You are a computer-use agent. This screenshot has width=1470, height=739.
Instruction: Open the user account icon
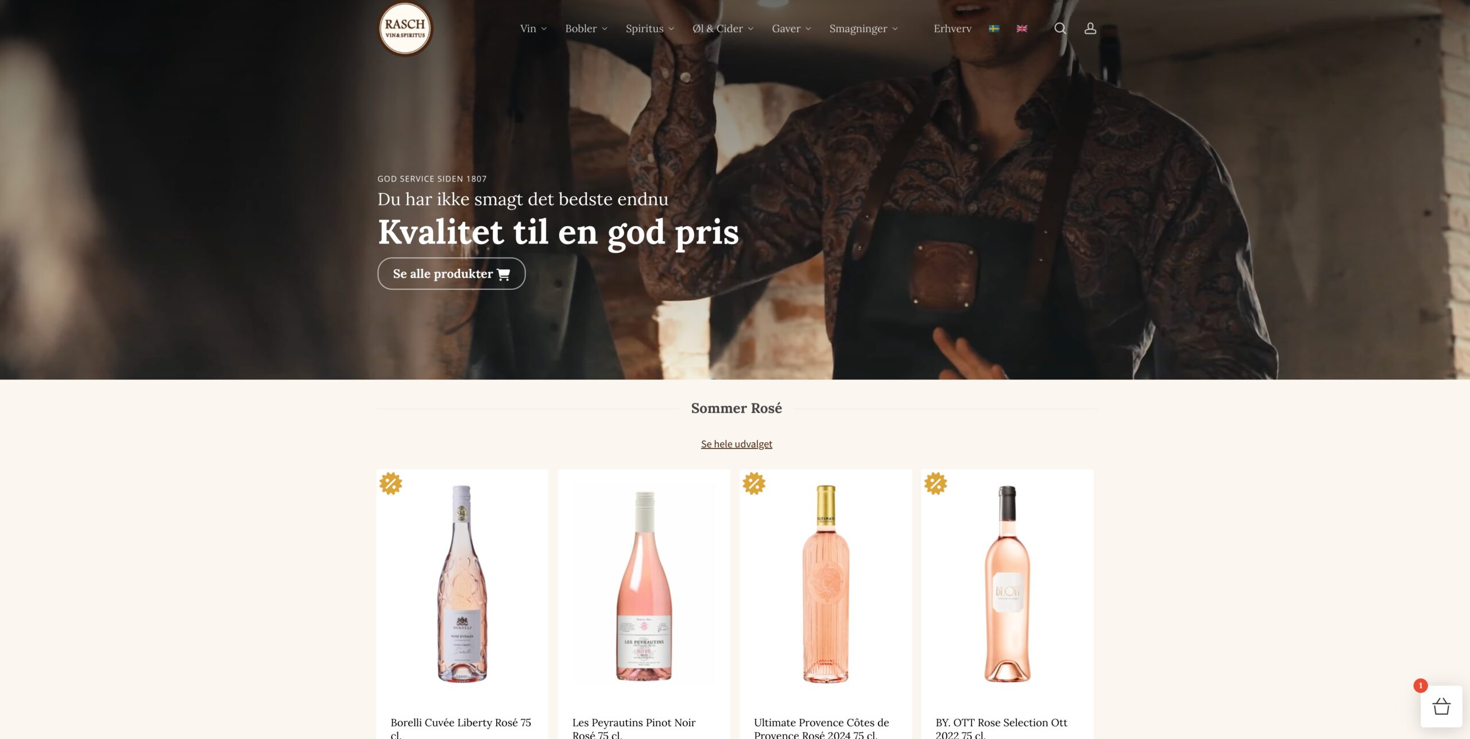click(x=1090, y=28)
